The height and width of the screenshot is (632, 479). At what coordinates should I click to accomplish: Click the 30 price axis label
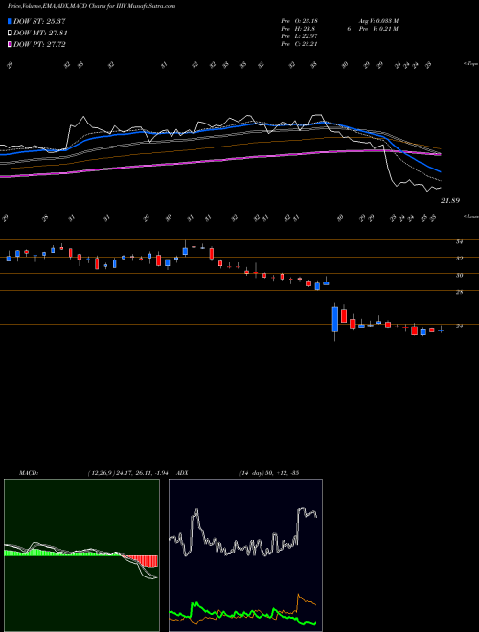[459, 275]
